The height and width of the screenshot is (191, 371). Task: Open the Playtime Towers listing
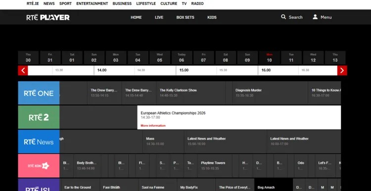coord(215,166)
